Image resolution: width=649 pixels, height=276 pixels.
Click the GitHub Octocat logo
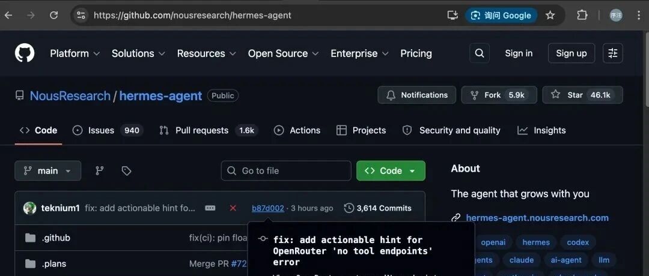click(25, 53)
